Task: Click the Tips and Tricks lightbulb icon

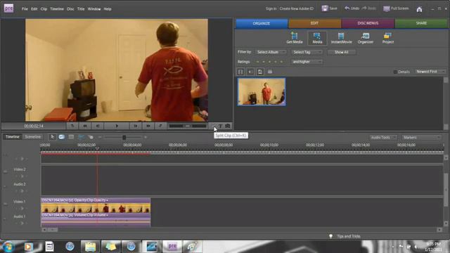Action: [x=330, y=236]
